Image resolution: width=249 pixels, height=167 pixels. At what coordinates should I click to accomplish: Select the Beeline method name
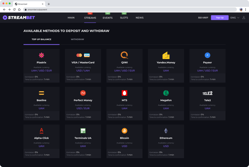click(41, 100)
